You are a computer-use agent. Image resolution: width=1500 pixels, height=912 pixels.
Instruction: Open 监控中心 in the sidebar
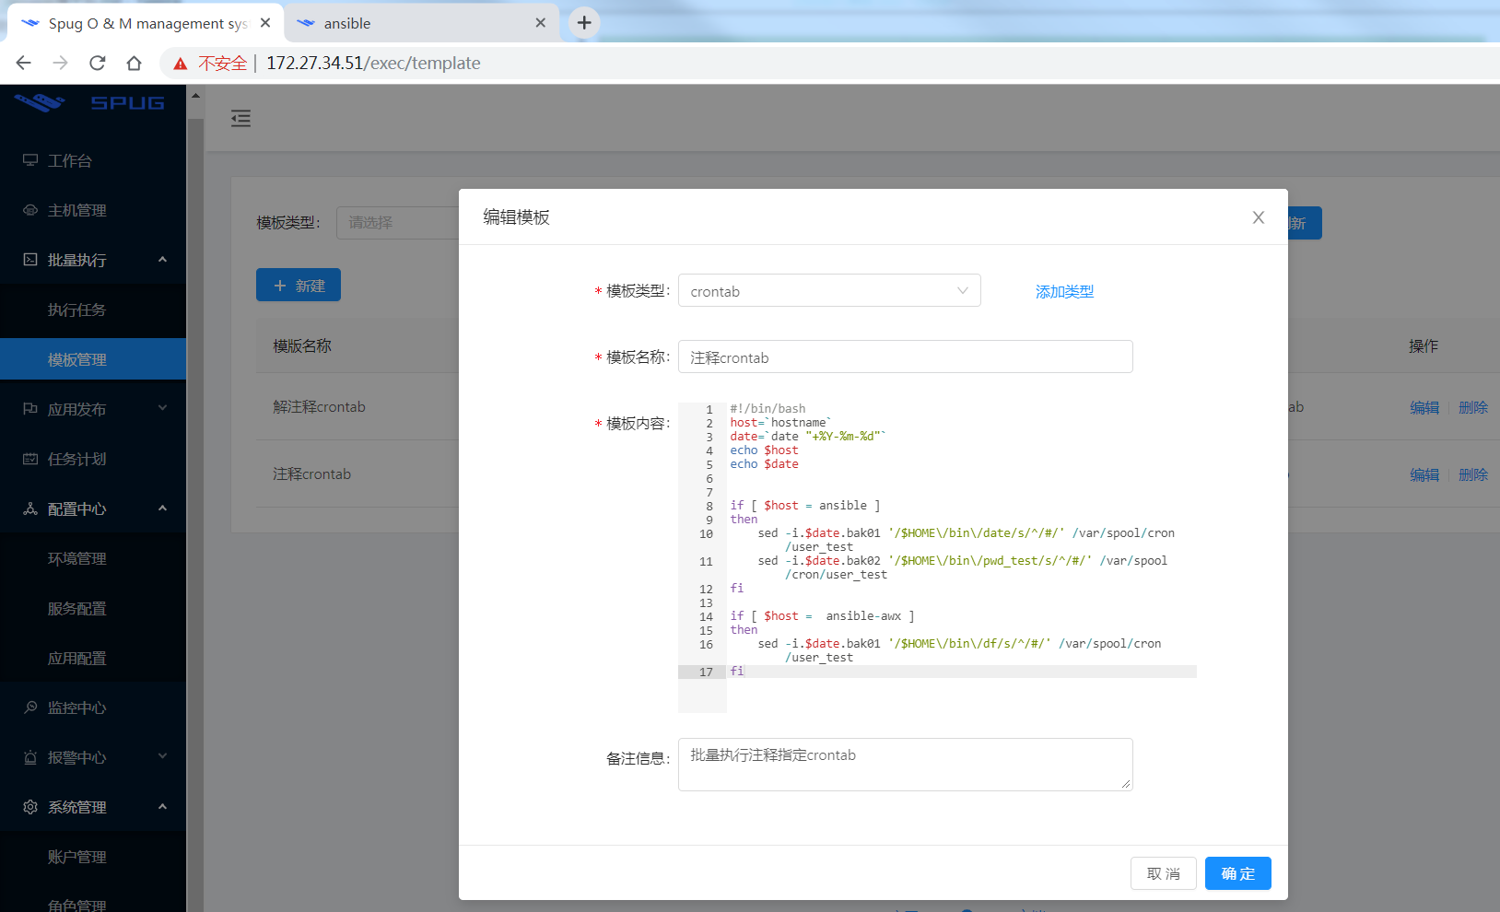tap(93, 707)
